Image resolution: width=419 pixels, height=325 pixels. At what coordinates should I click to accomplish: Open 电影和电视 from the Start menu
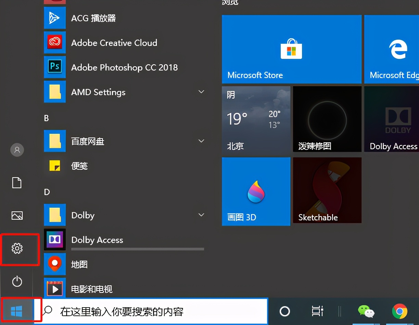click(92, 289)
